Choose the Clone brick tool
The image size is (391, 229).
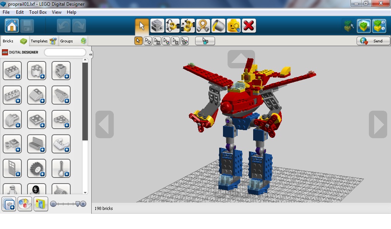tap(157, 26)
